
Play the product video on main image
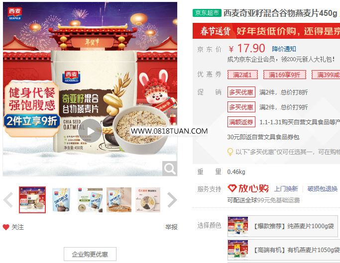(x=90, y=131)
